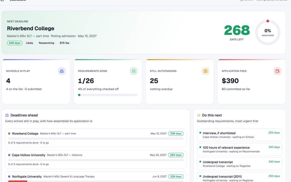Image resolution: width=291 pixels, height=182 pixels.
Task: Click 'Riverbend College · waiting on Registrar' text
Action: [227, 166]
